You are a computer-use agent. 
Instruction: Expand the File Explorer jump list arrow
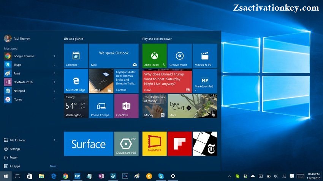pyautogui.click(x=55, y=140)
